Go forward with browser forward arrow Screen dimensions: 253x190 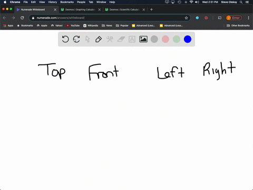pyautogui.click(x=13, y=18)
